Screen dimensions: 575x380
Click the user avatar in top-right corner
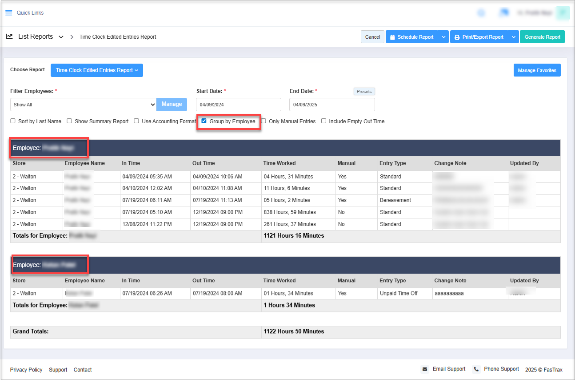(x=563, y=13)
